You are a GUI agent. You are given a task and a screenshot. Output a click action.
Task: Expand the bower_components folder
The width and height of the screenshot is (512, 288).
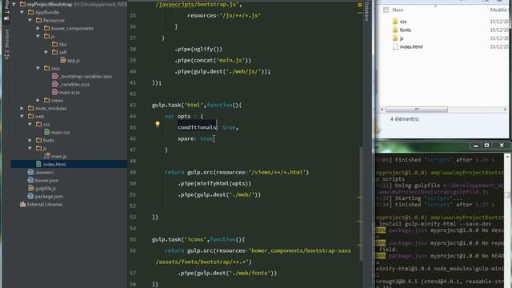(38, 29)
